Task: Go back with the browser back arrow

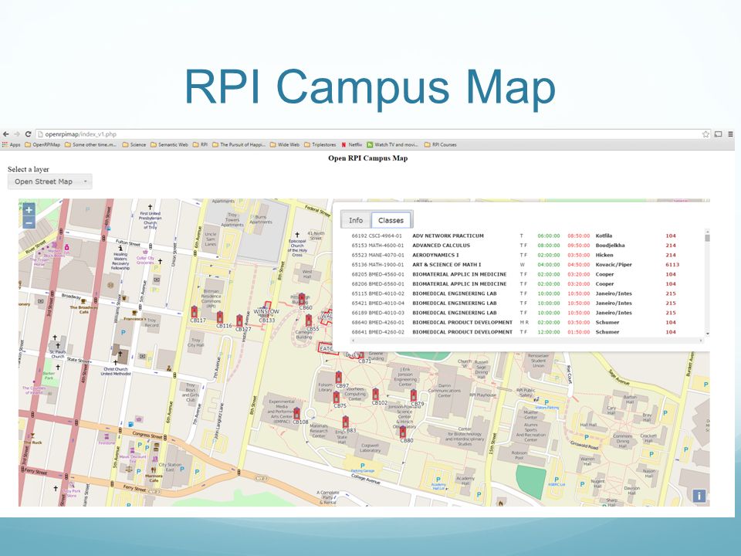Action: click(x=5, y=134)
